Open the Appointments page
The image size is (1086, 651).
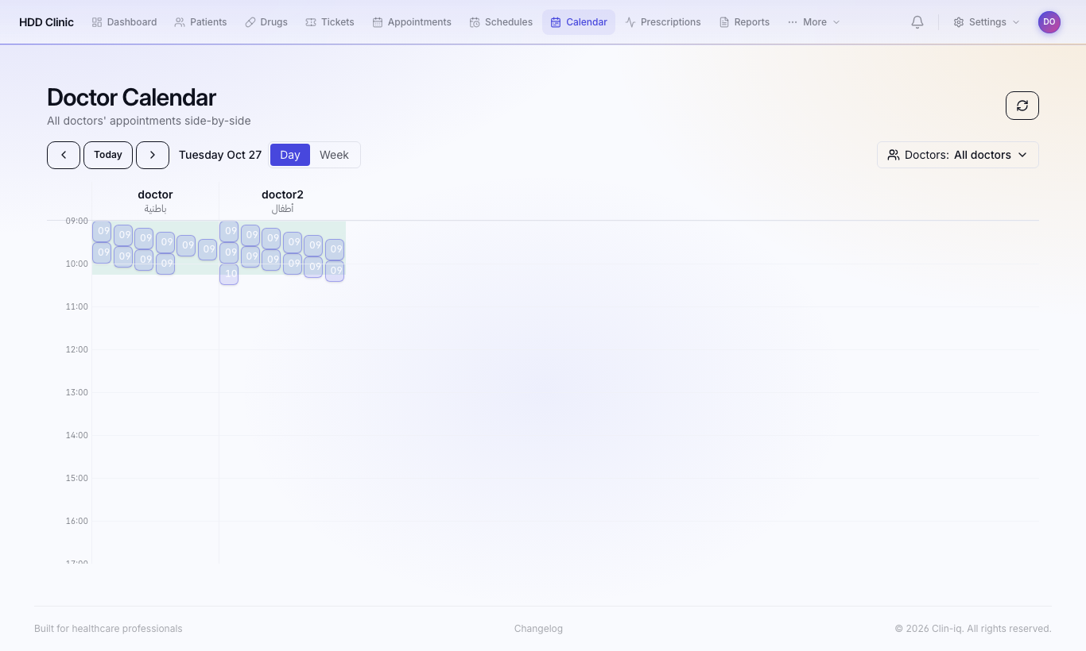[412, 22]
